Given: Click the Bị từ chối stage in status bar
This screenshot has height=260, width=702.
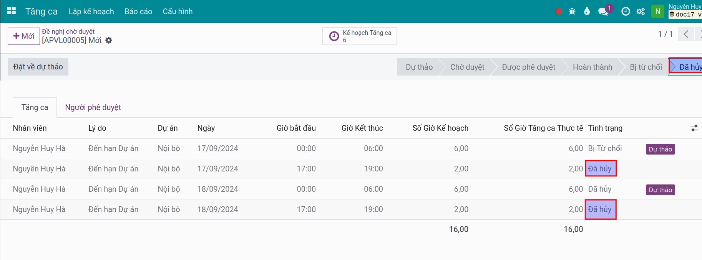Looking at the screenshot, I should coord(646,67).
